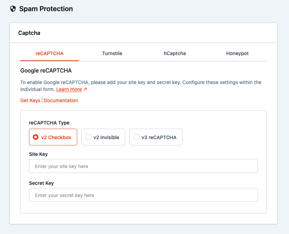
Task: Open the Documentation link
Action: [x=61, y=100]
